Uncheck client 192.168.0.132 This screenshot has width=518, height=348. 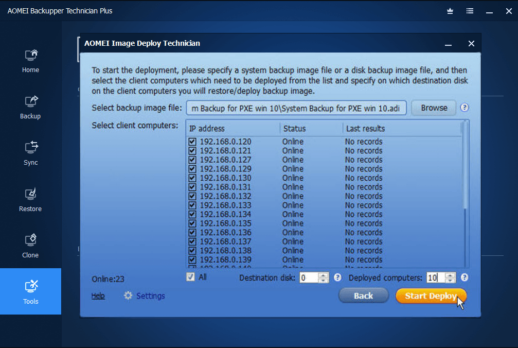pos(192,196)
